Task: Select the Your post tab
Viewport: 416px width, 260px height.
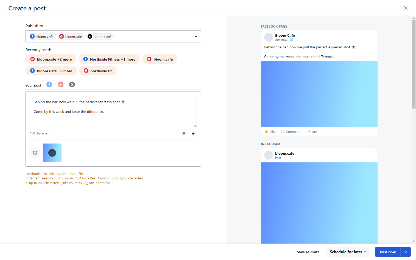Action: [x=33, y=85]
